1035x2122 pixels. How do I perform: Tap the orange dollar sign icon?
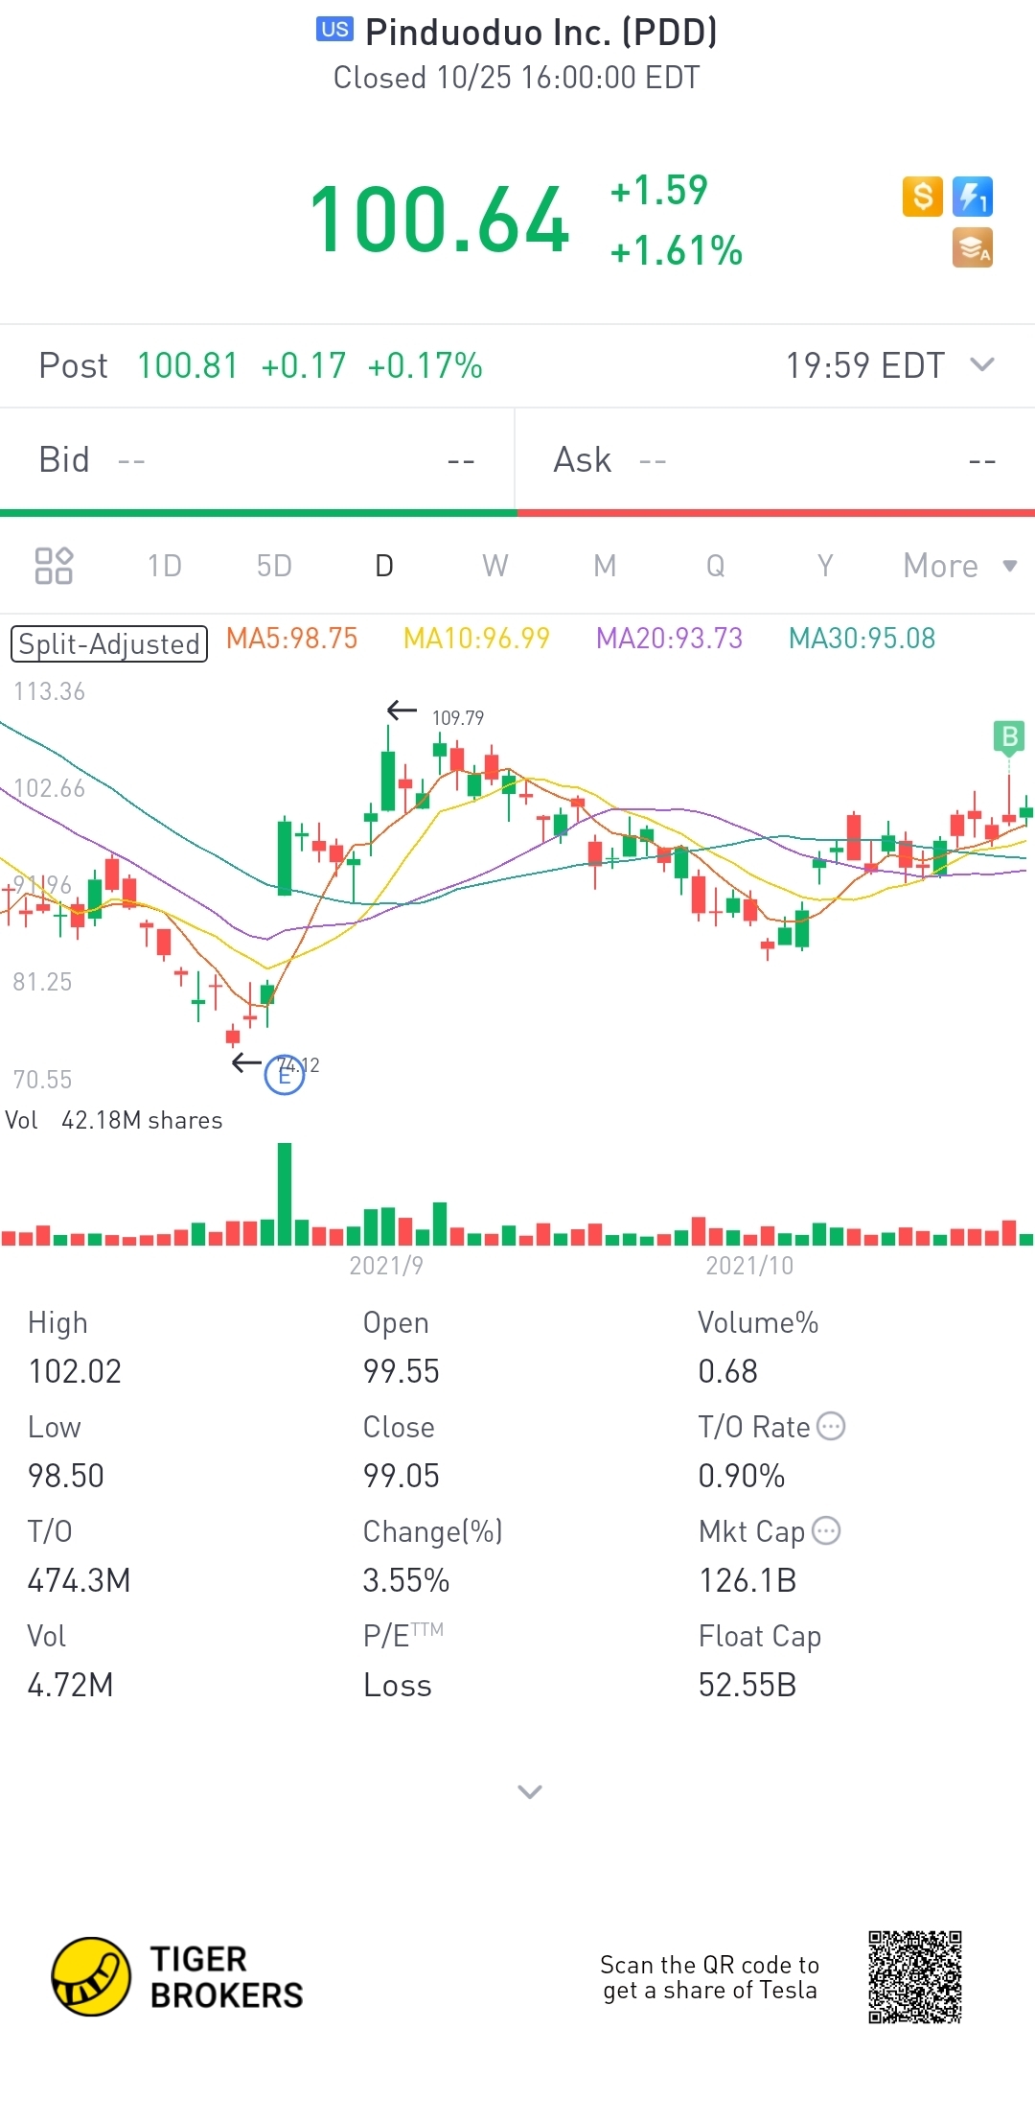tap(922, 197)
